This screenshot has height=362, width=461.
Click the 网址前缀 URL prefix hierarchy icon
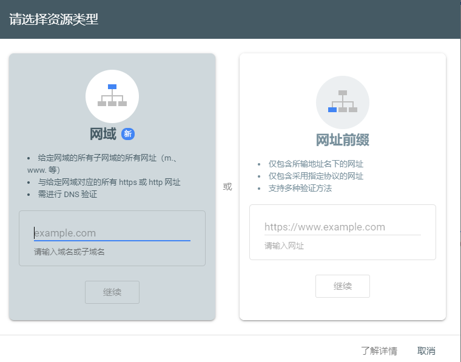343,102
